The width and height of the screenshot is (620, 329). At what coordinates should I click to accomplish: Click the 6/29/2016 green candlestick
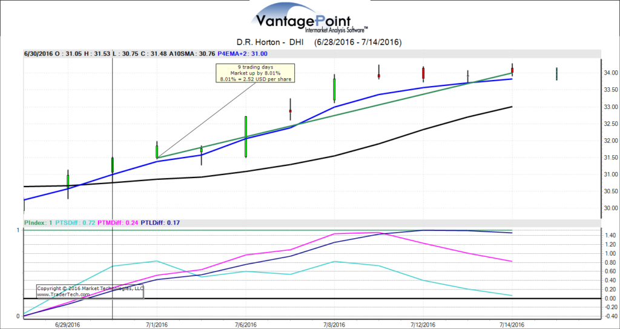pos(68,184)
